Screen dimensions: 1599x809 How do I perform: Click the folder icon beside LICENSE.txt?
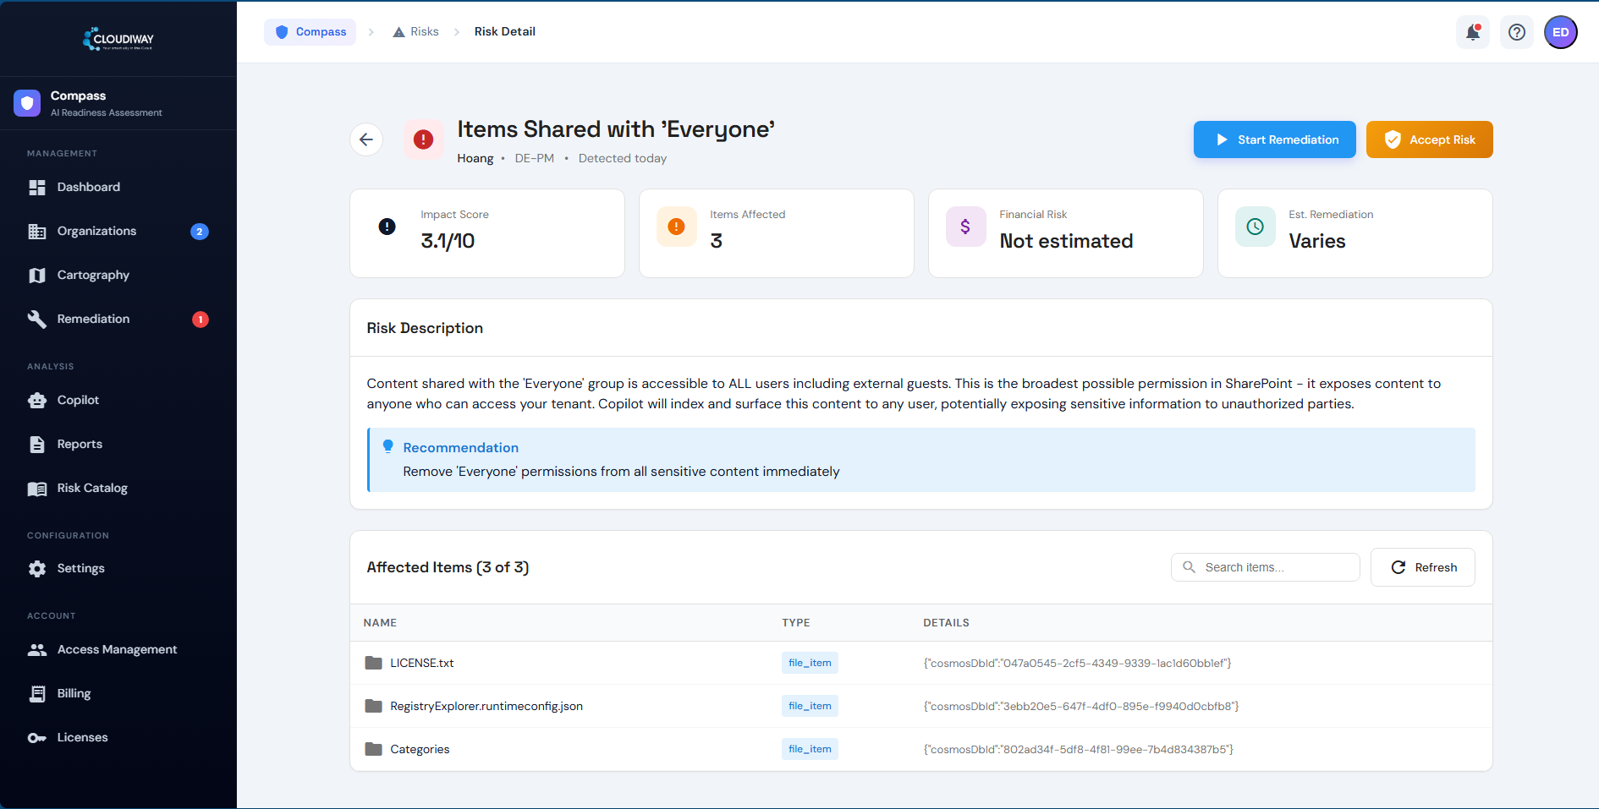click(x=374, y=663)
